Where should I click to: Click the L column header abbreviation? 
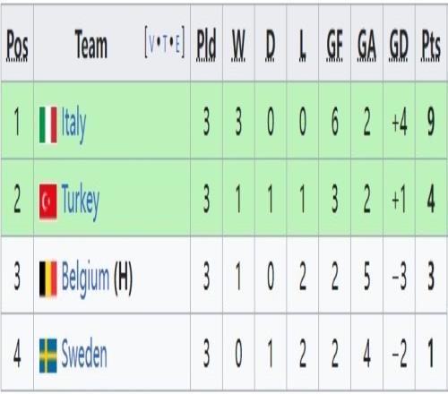302,45
